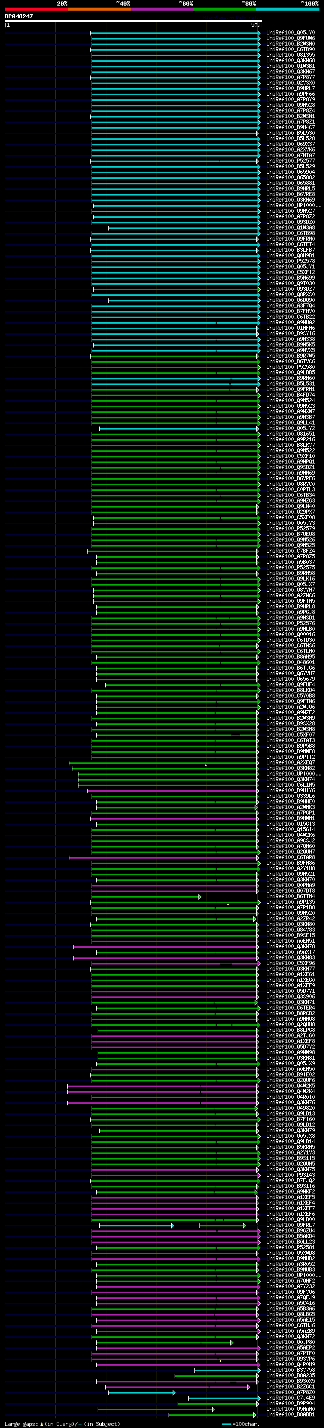324x1428 pixels.
Task: Click the UniRef100_A2XVK6 label
Action: pyautogui.click(x=291, y=149)
